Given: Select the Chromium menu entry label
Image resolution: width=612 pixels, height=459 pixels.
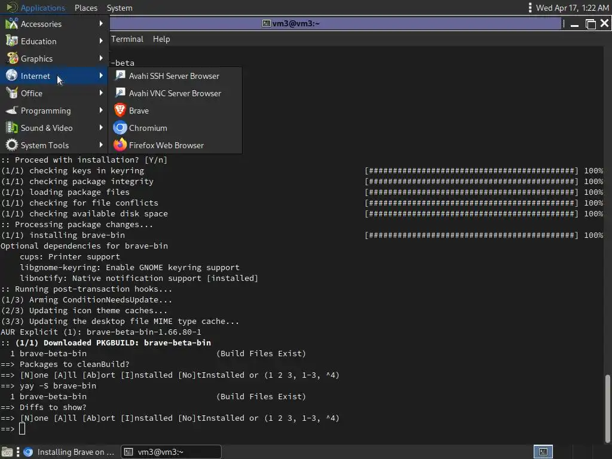Looking at the screenshot, I should (x=148, y=128).
